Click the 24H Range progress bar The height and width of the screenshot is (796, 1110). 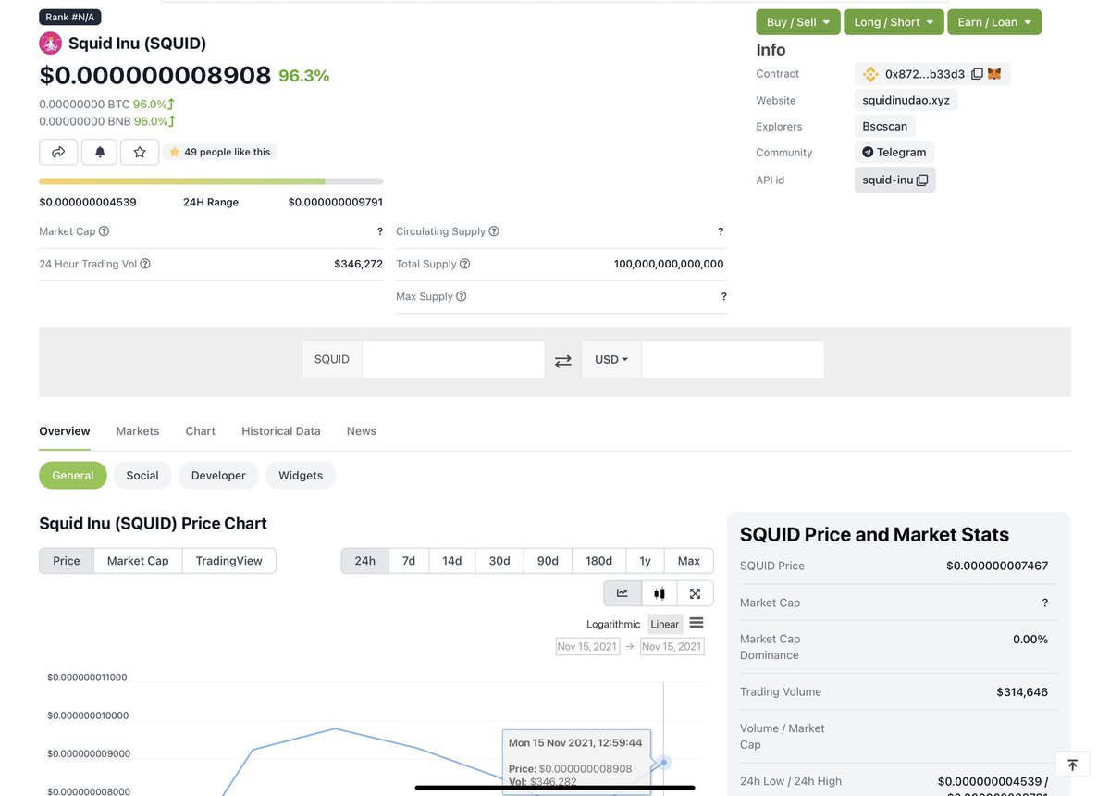211,181
